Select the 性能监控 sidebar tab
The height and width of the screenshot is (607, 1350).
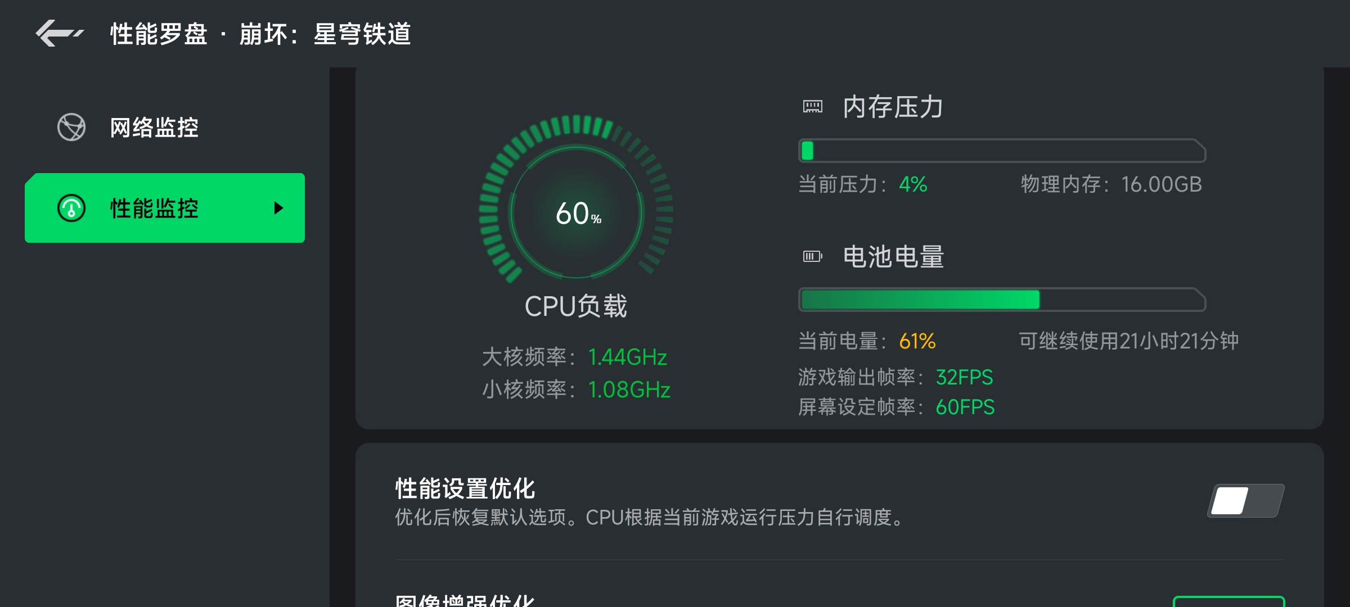tap(165, 208)
